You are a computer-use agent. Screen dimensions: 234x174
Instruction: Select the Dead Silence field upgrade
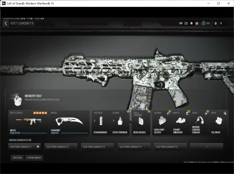click(141, 123)
